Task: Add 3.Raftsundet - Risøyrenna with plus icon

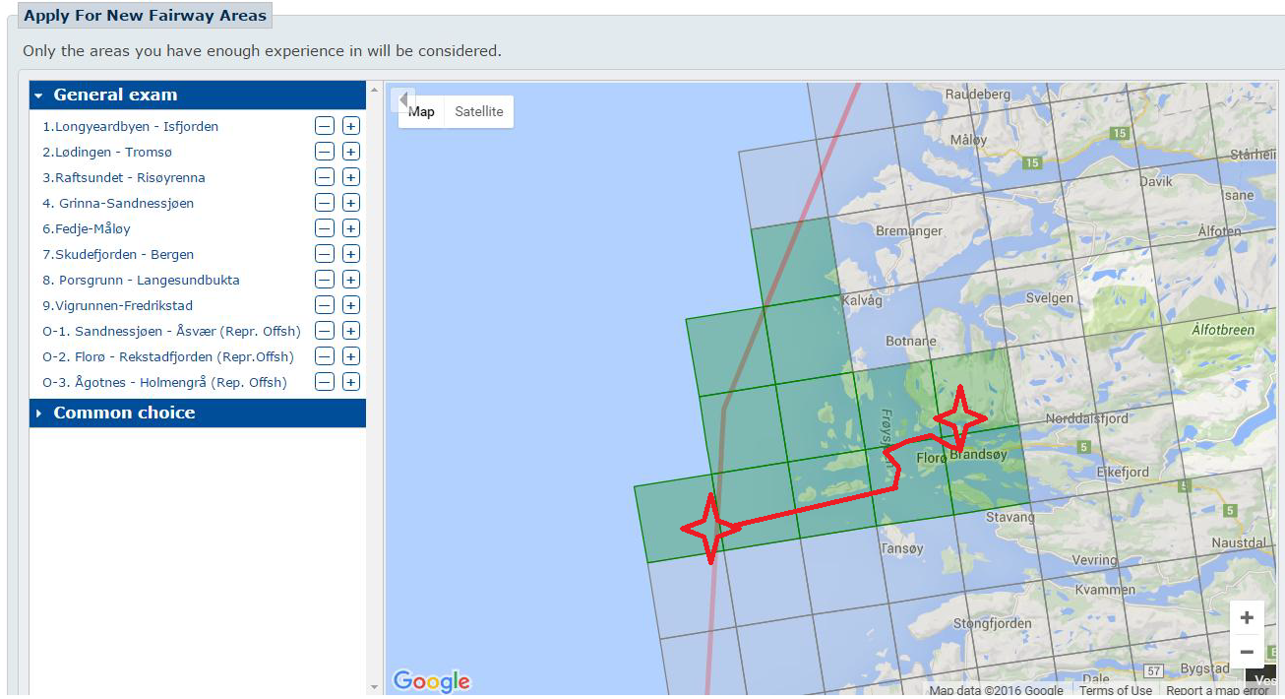Action: pos(351,177)
